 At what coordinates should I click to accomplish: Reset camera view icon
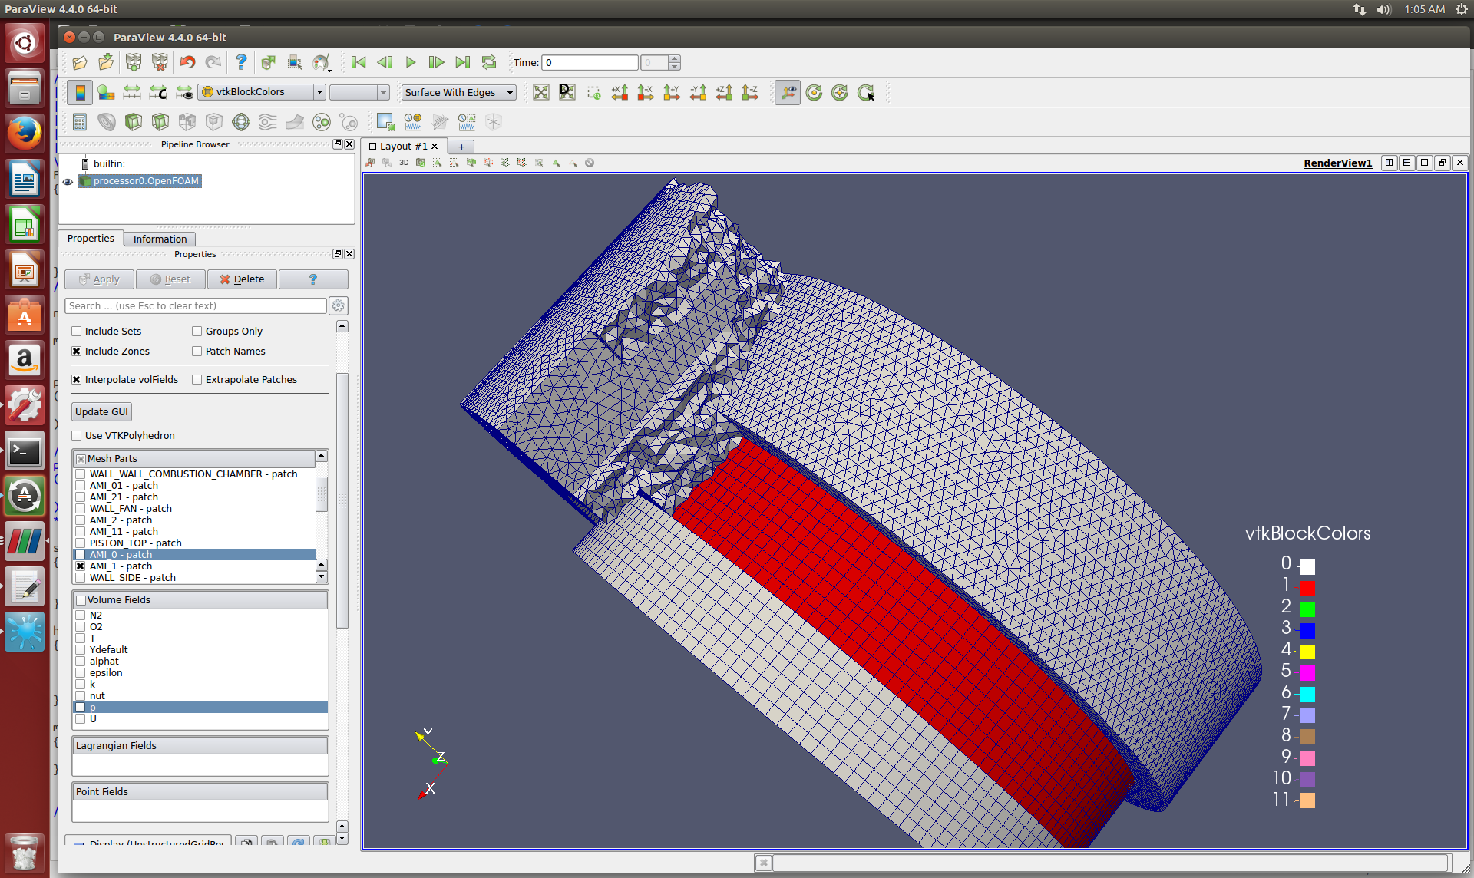coord(541,93)
